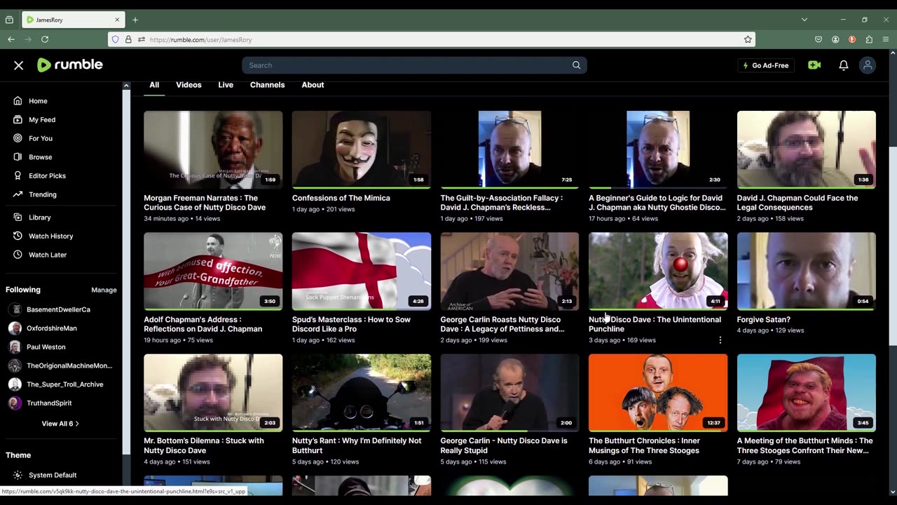Open browser hamburger menu

(886, 39)
